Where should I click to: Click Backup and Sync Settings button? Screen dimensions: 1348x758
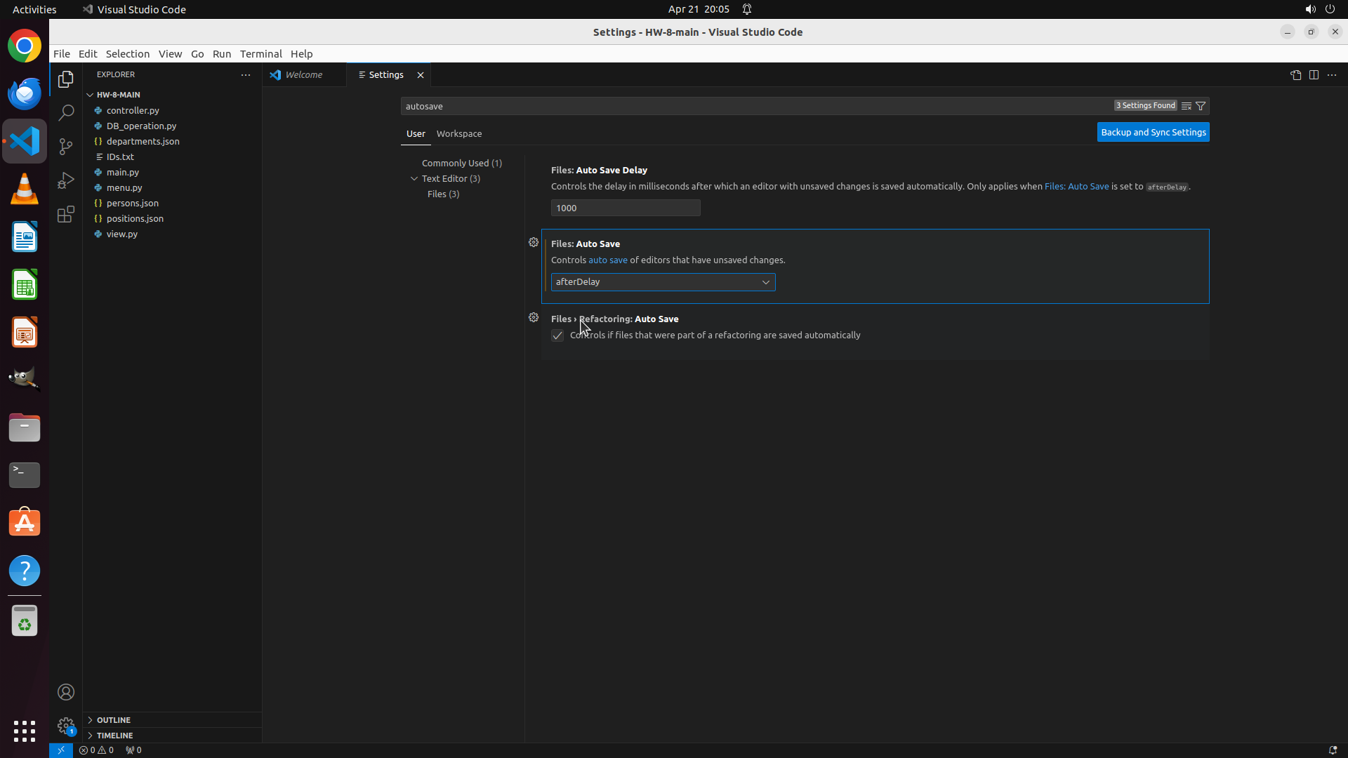1153,132
